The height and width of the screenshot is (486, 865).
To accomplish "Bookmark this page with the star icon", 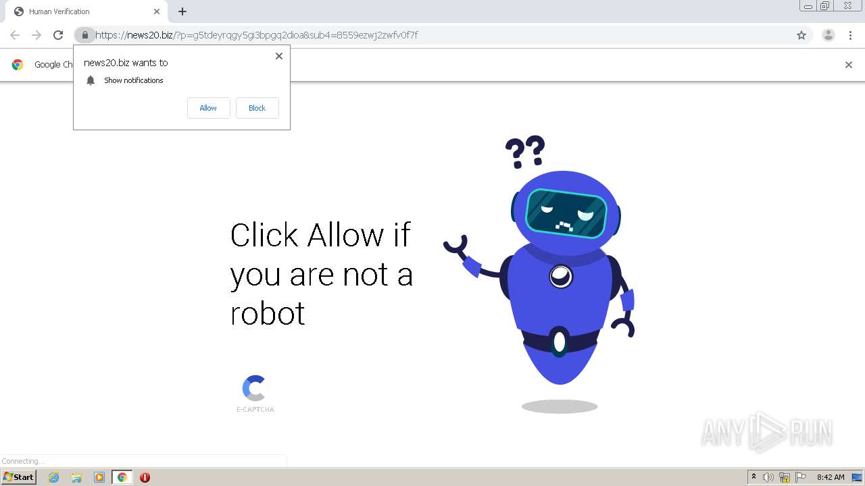I will pos(801,35).
